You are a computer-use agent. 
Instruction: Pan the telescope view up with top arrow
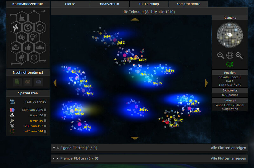pos(135,19)
